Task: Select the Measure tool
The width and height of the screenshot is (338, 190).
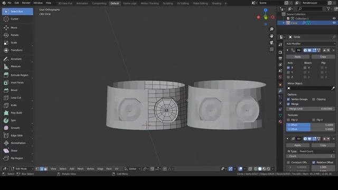Action: pos(17,66)
